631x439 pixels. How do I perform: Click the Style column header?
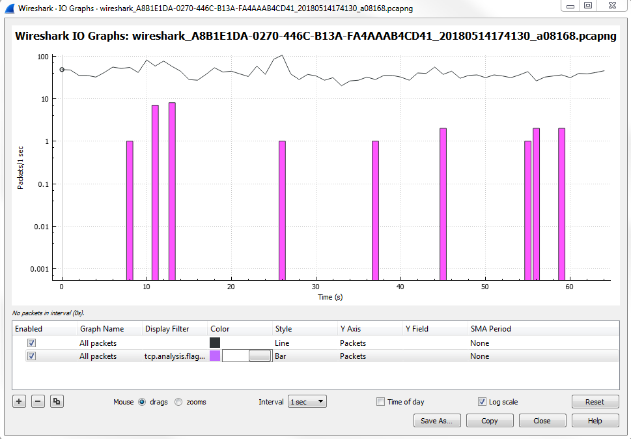305,329
